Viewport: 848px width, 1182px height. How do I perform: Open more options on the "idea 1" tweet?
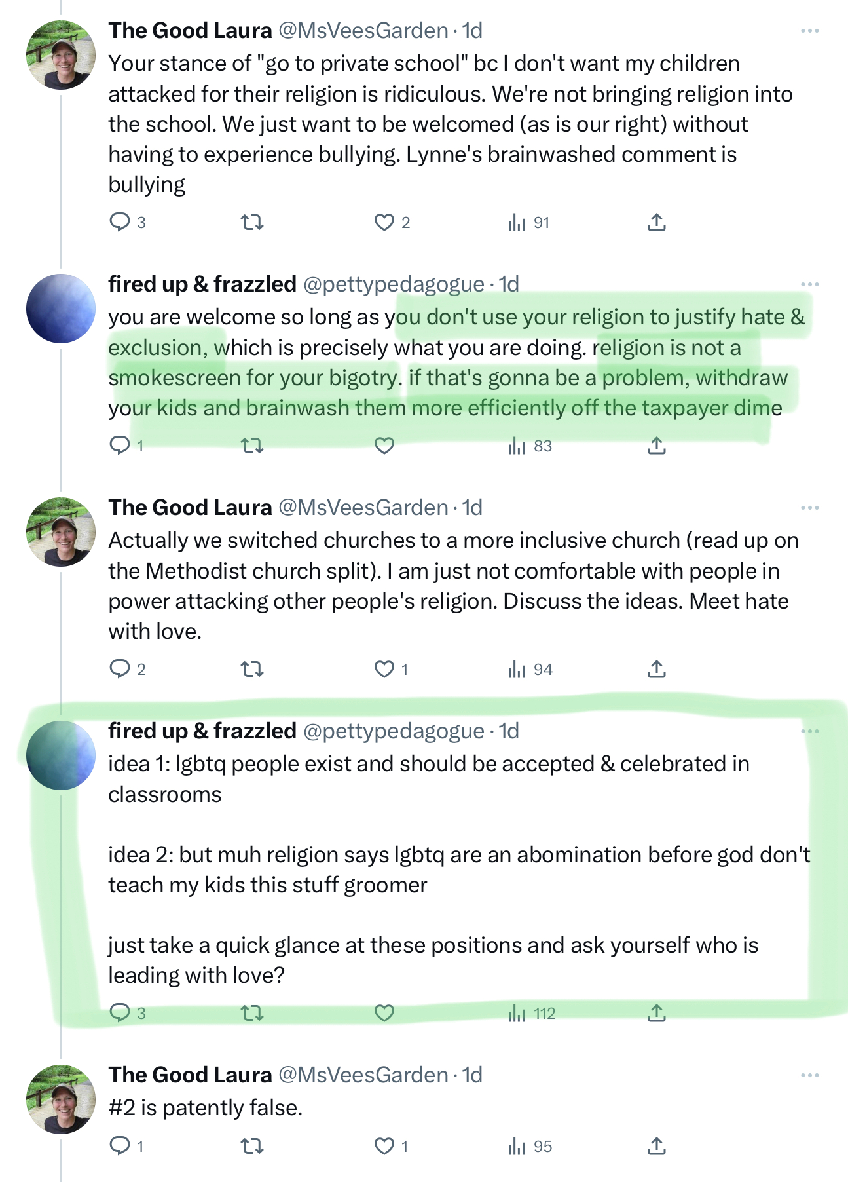pyautogui.click(x=810, y=731)
